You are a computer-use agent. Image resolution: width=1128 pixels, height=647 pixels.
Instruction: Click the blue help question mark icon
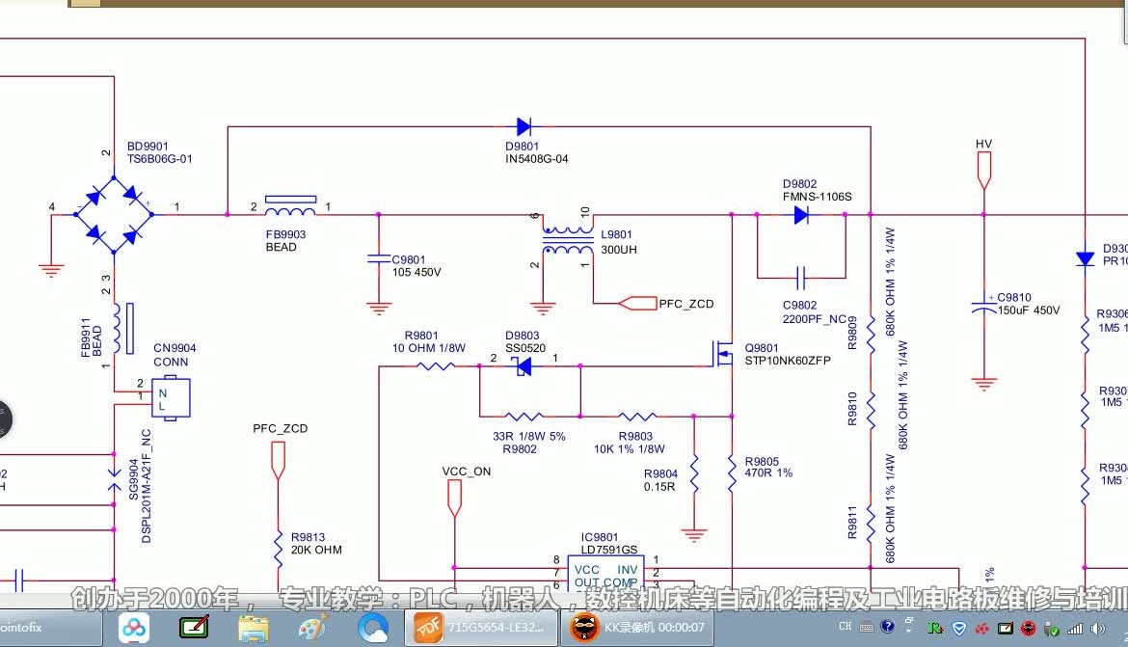click(x=887, y=627)
